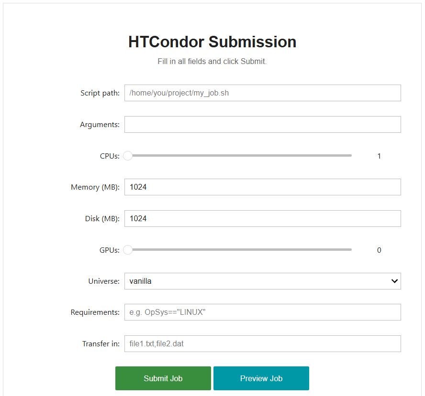Click the Transfer in files field
Viewport: 425px width, 396px height.
262,343
